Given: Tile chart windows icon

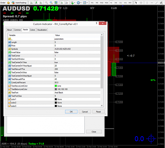Looking at the screenshot, I should tap(56, 3).
